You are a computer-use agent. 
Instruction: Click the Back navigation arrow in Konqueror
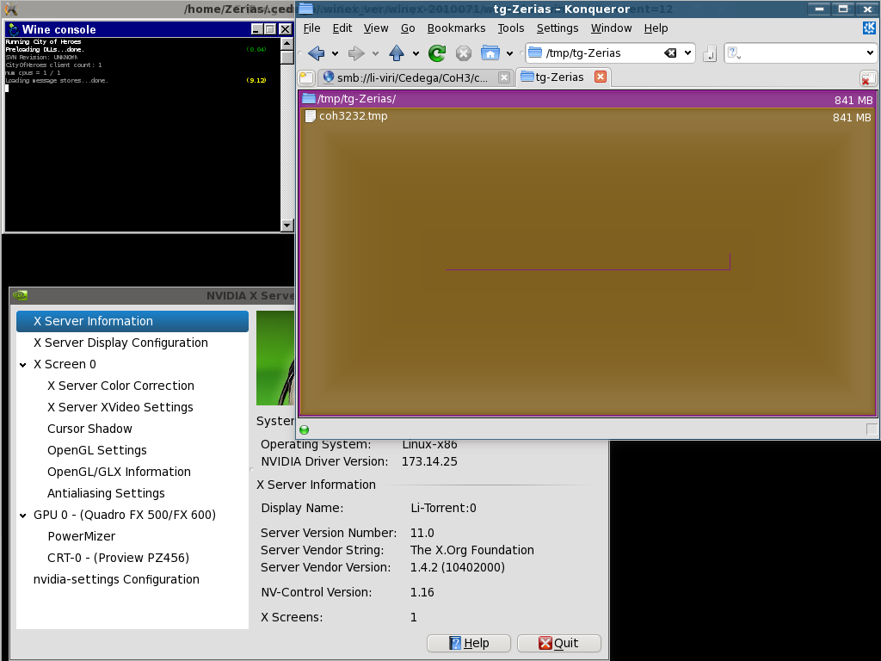point(316,53)
